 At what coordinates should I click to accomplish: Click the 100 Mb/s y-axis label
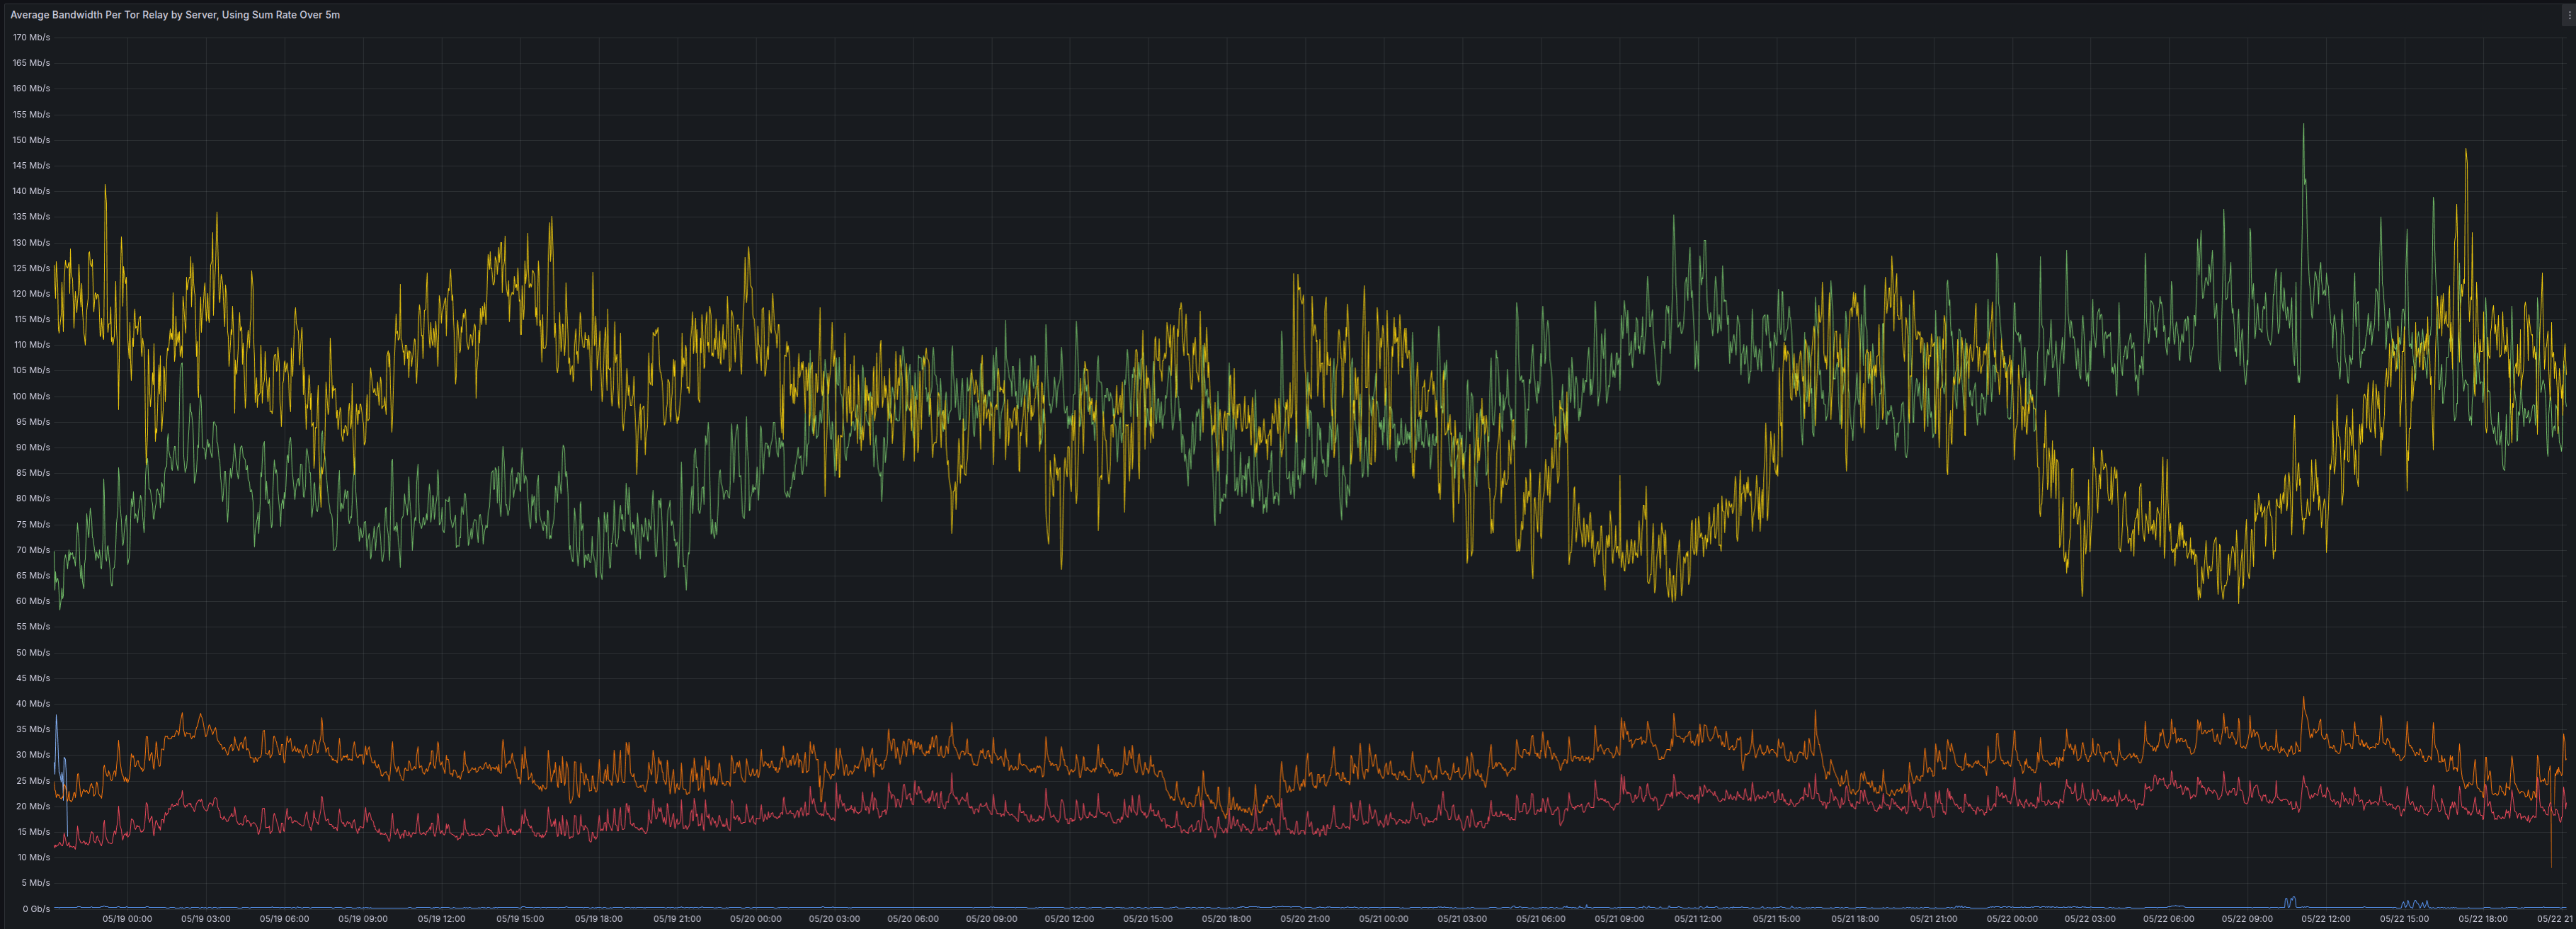[x=31, y=396]
